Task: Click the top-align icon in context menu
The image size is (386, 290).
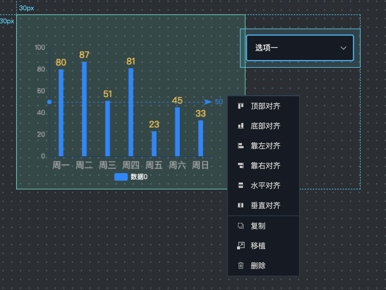Action: point(240,106)
